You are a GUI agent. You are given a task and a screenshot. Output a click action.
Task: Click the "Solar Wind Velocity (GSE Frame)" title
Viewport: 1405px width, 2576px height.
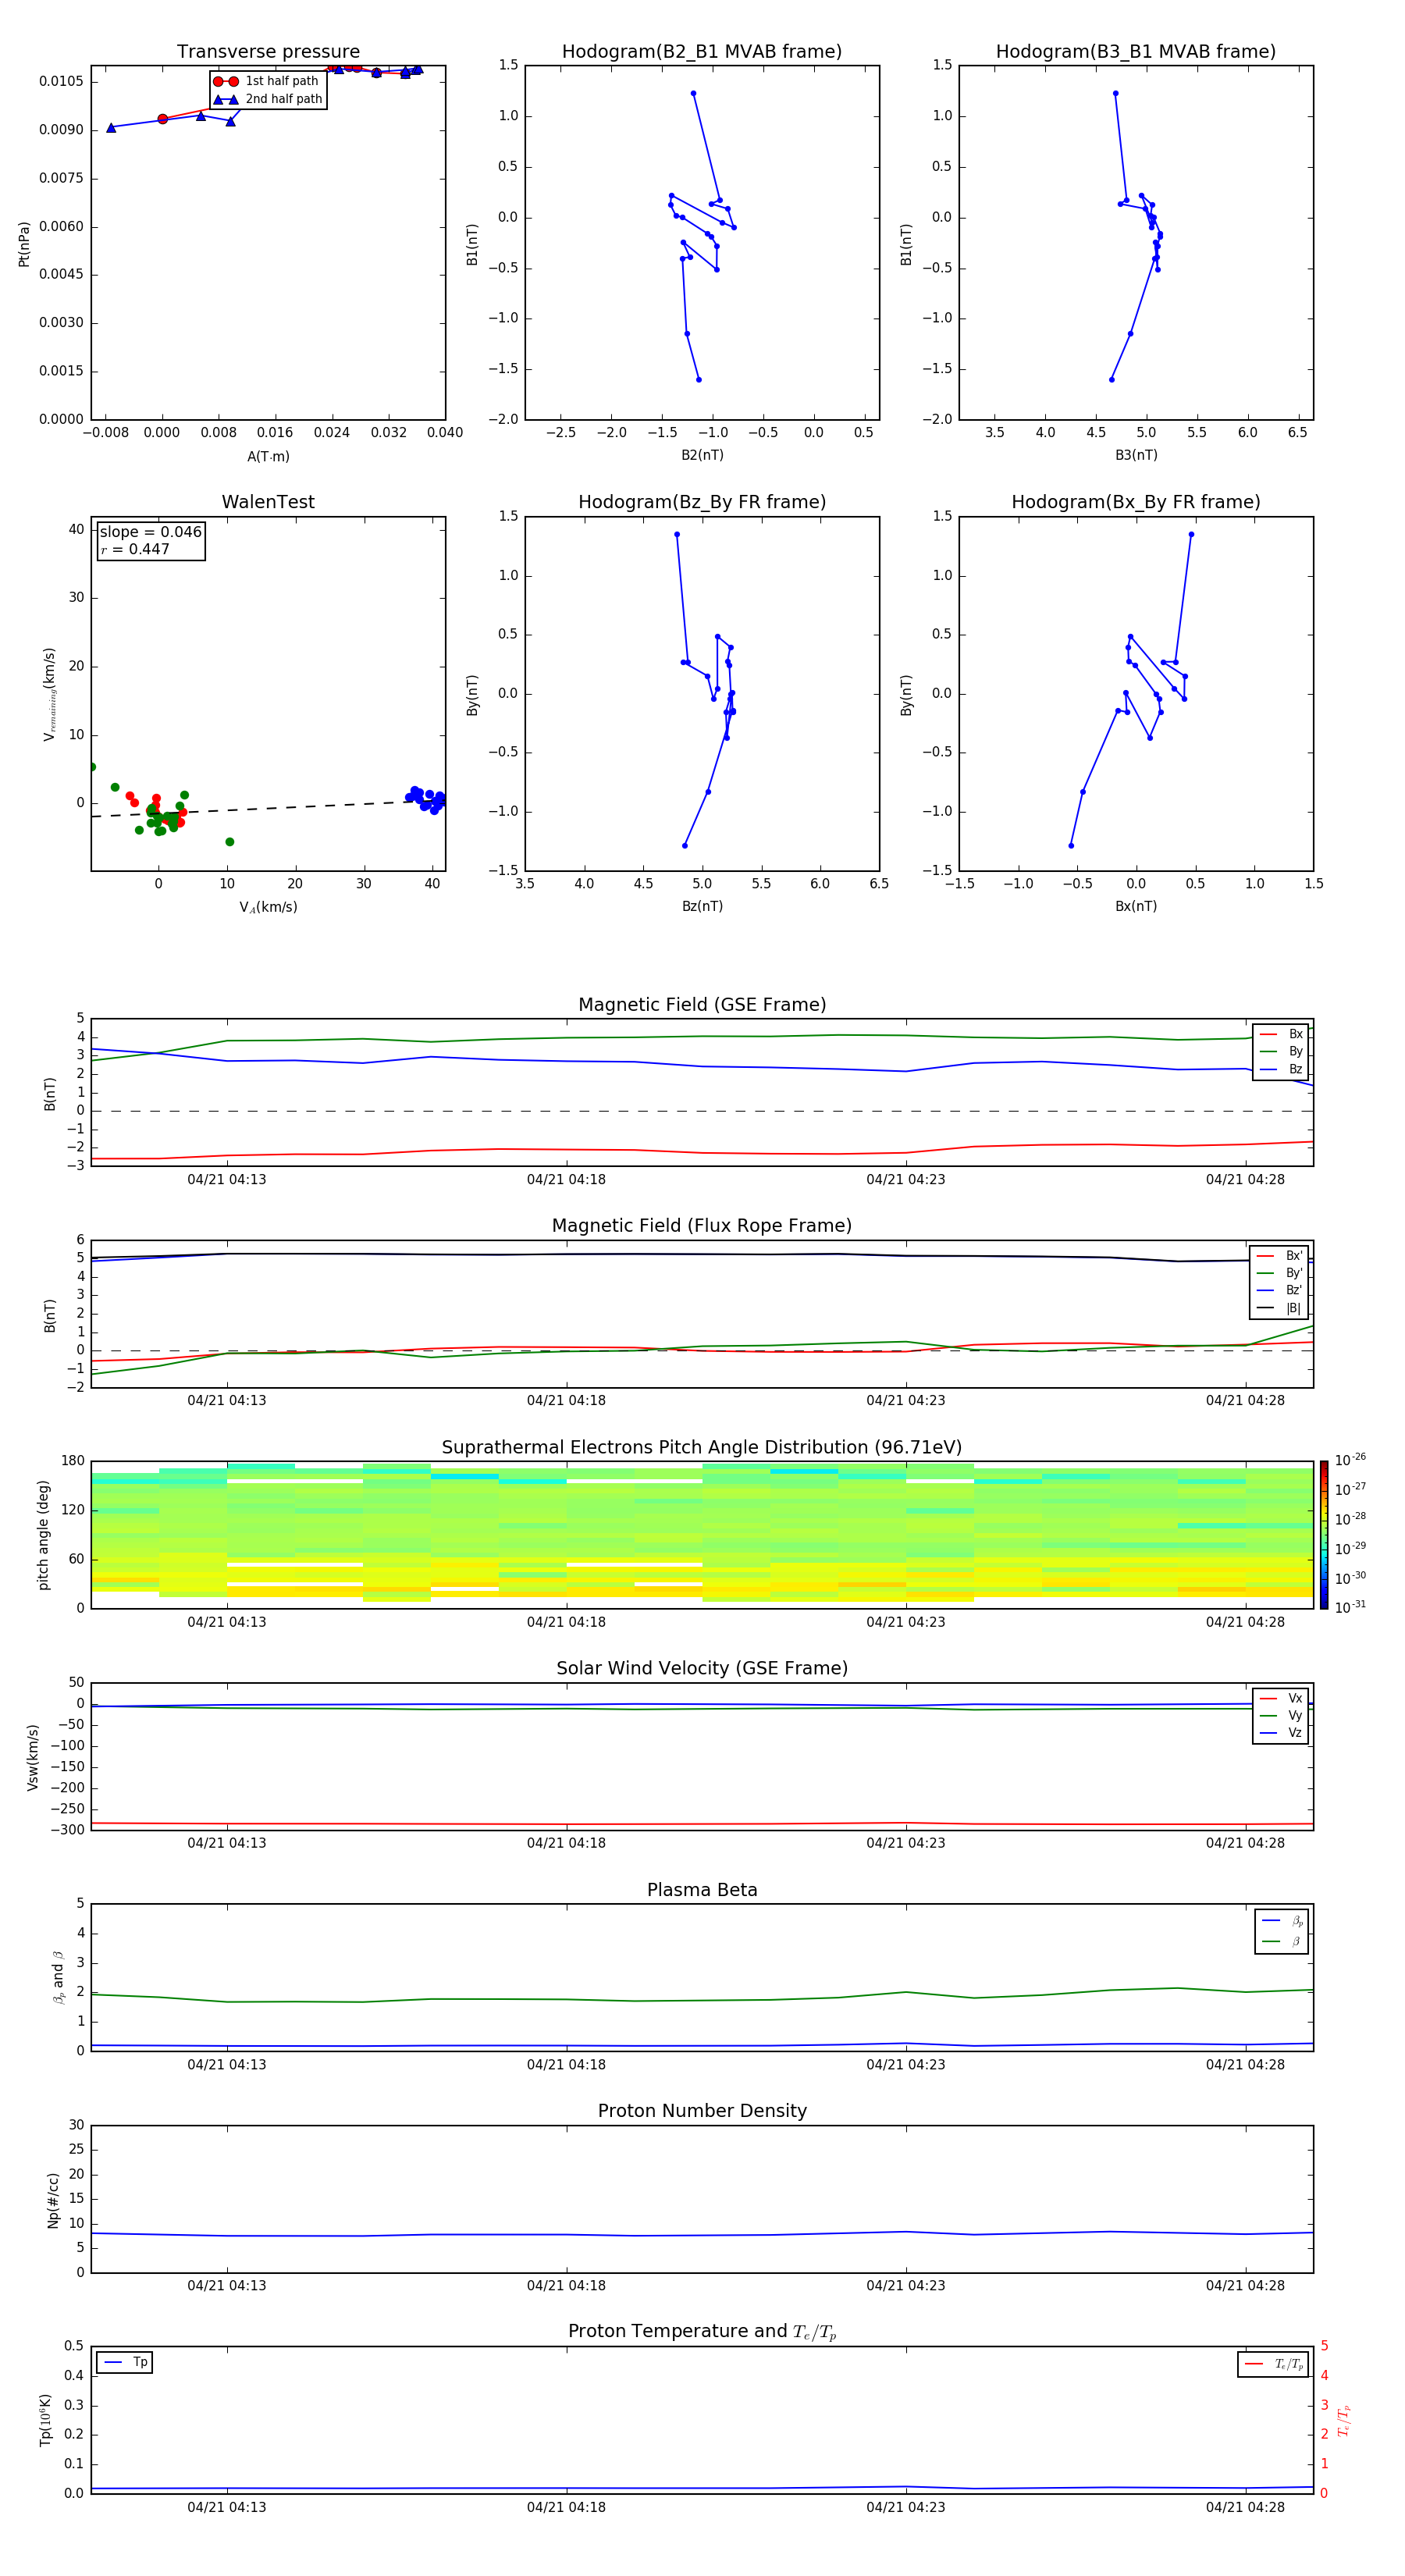(x=702, y=1669)
